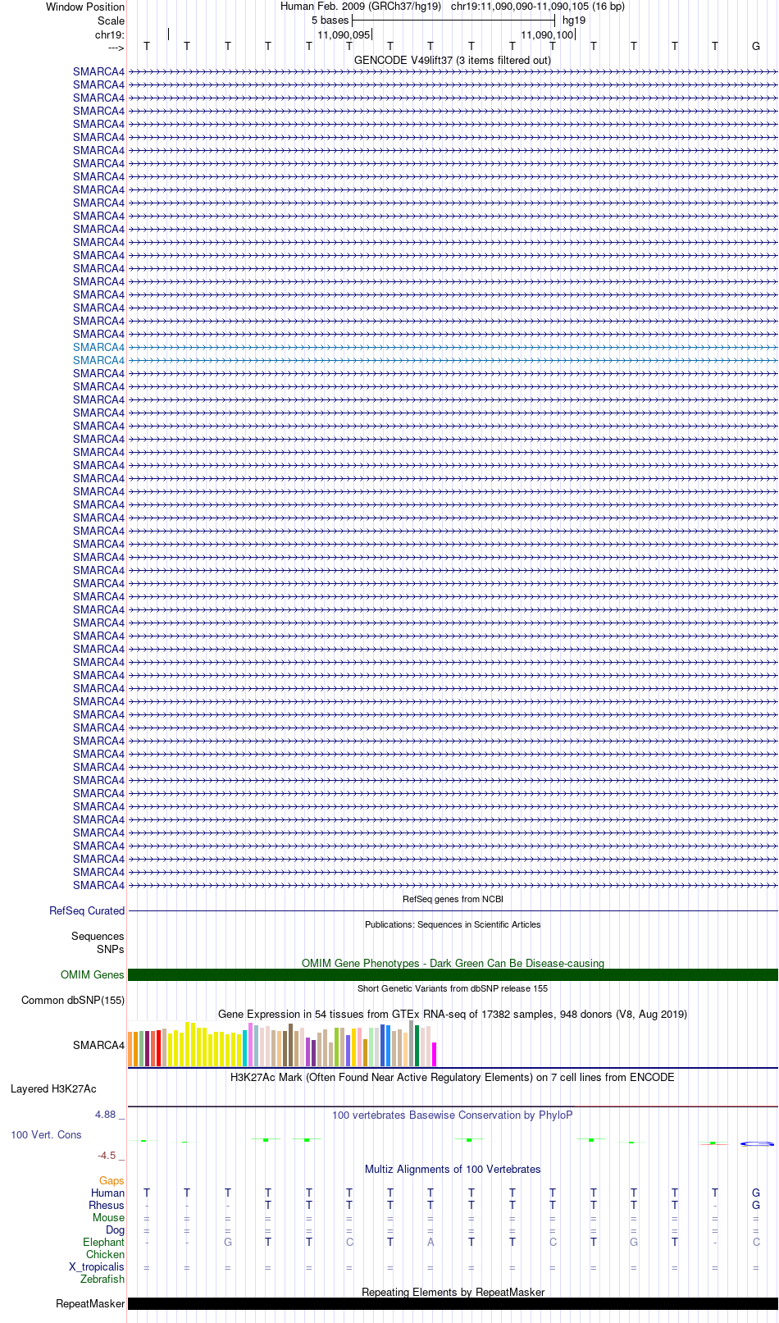This screenshot has width=779, height=1323.
Task: Click the PhyloP Basewise Conservation title
Action: (453, 1115)
